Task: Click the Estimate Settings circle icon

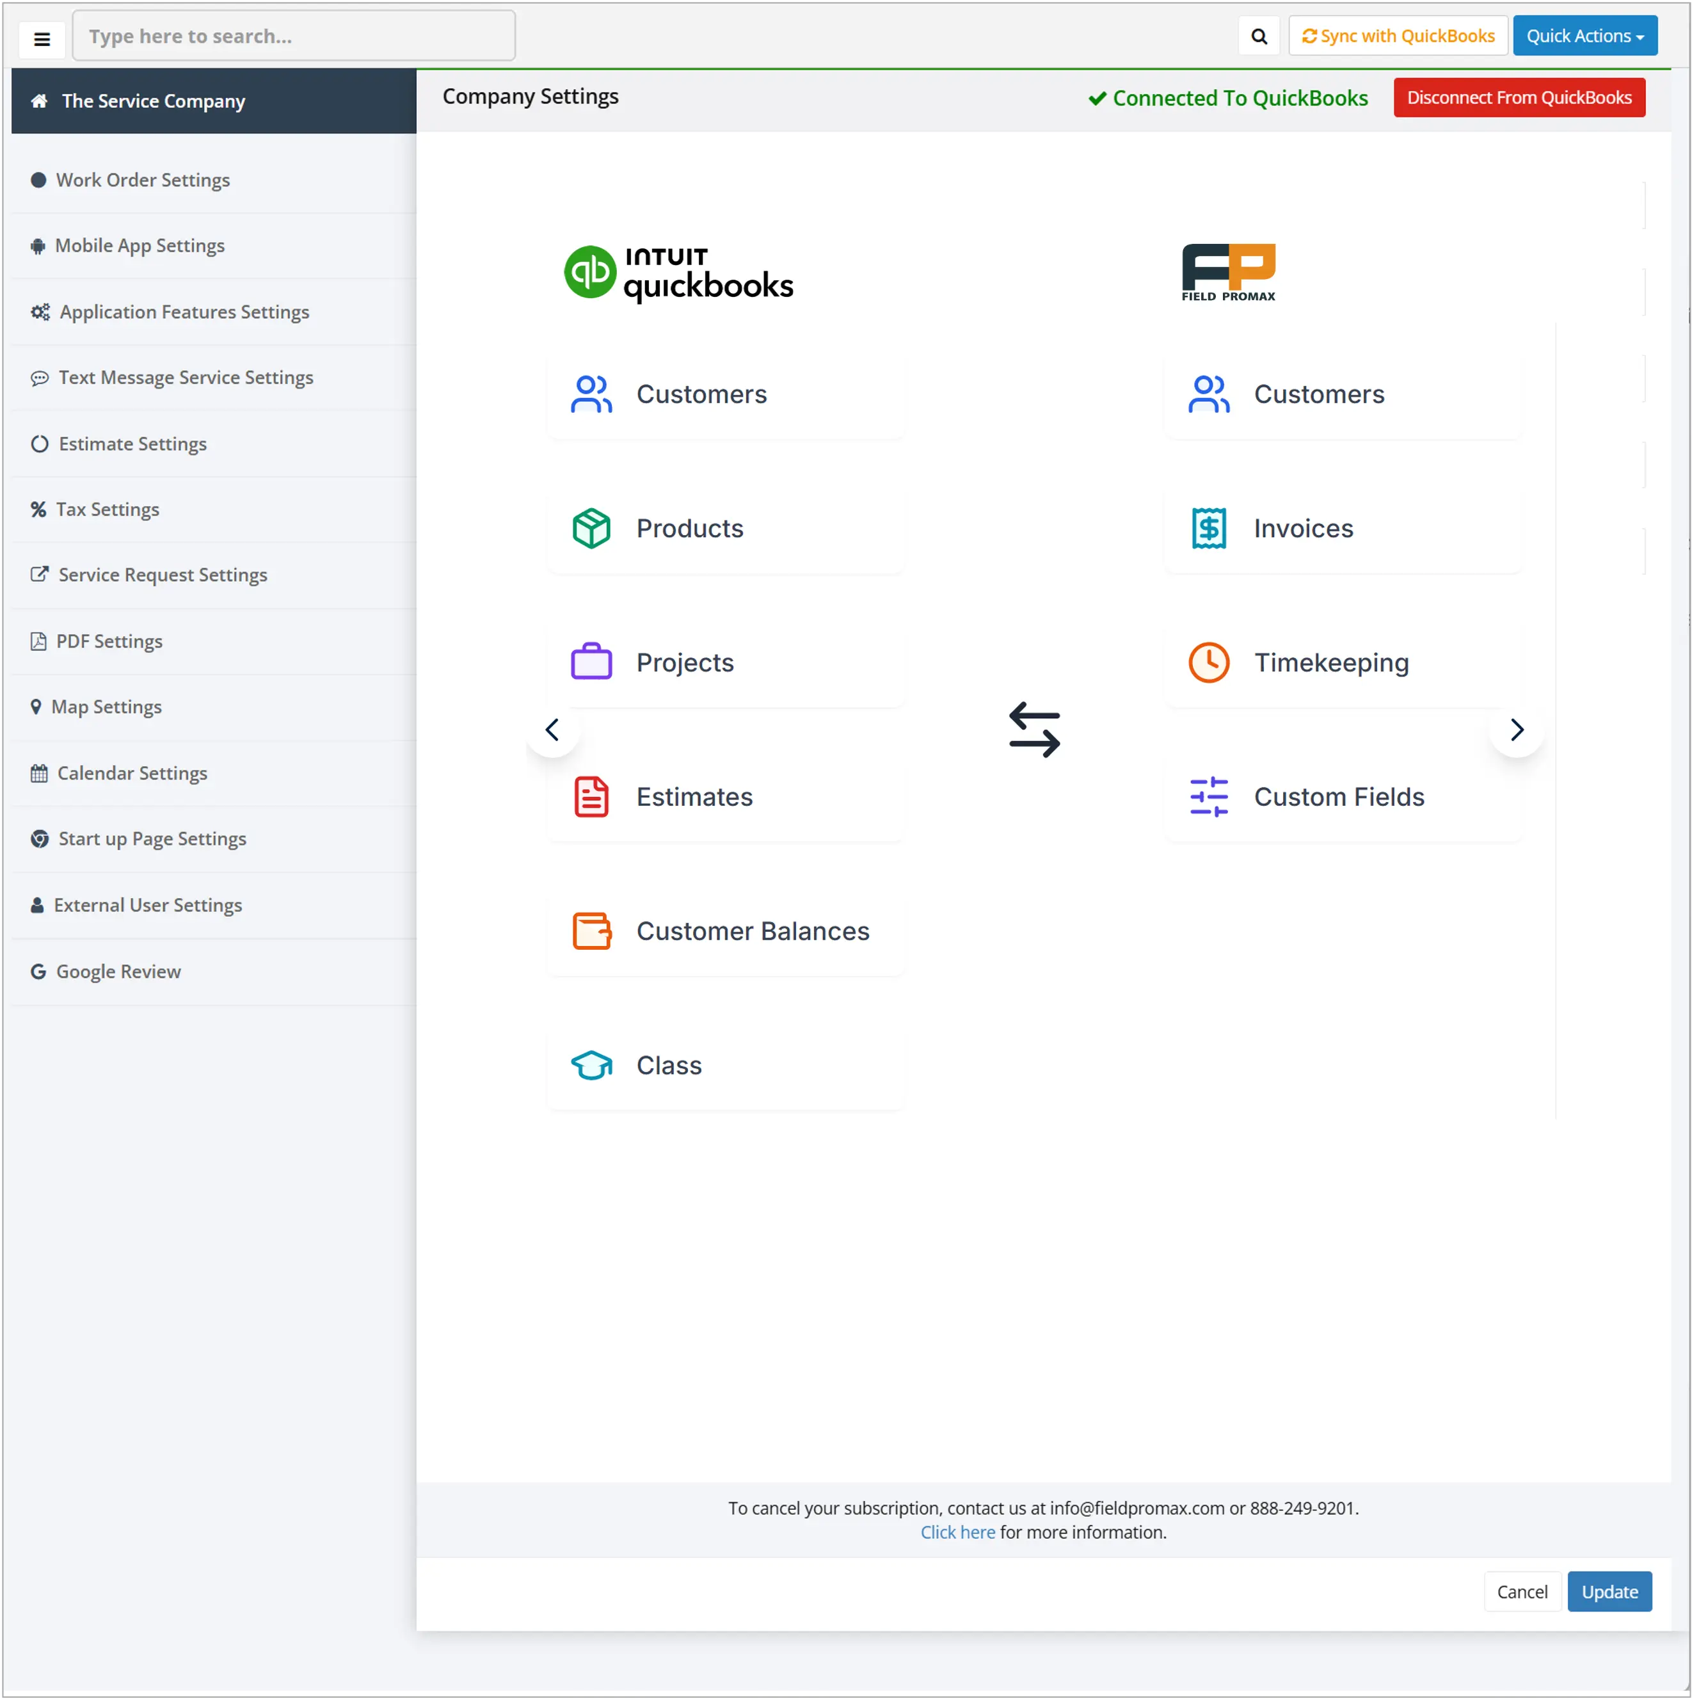Action: (40, 444)
